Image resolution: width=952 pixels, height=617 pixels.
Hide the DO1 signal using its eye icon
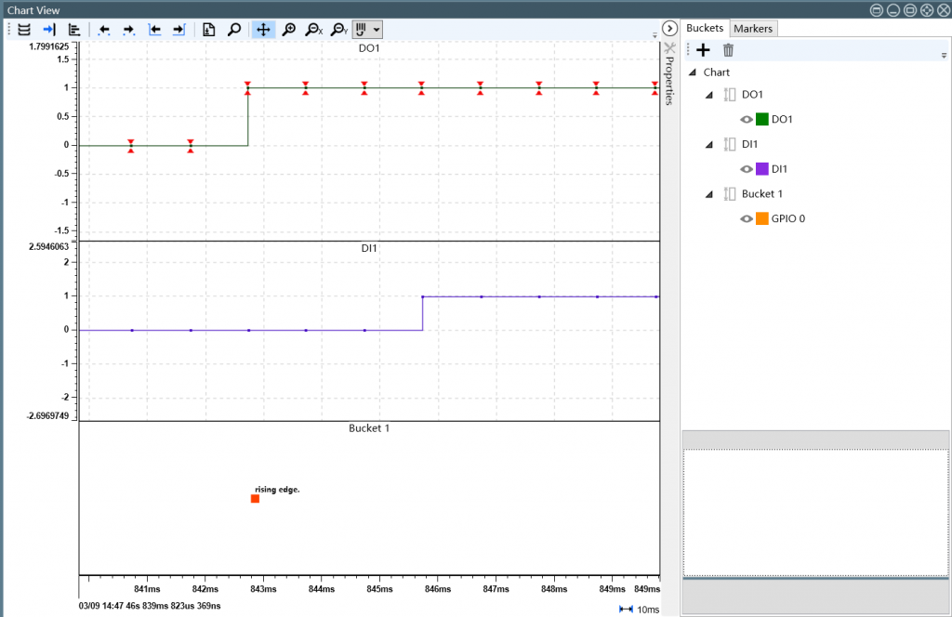coord(746,119)
